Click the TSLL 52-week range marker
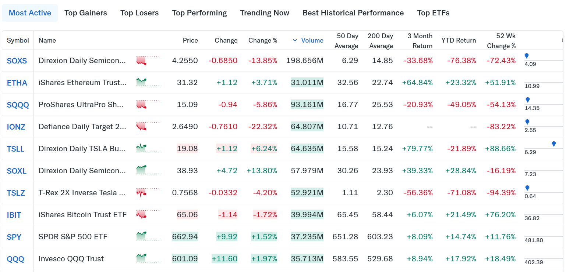The width and height of the screenshot is (566, 272). click(x=554, y=144)
